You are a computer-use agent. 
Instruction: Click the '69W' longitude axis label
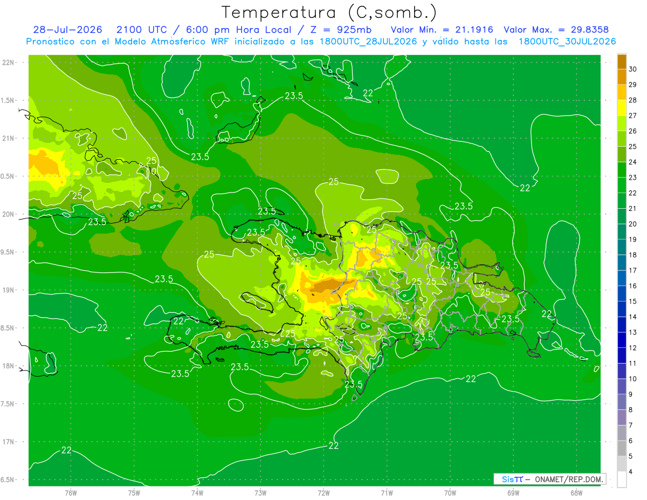[513, 493]
